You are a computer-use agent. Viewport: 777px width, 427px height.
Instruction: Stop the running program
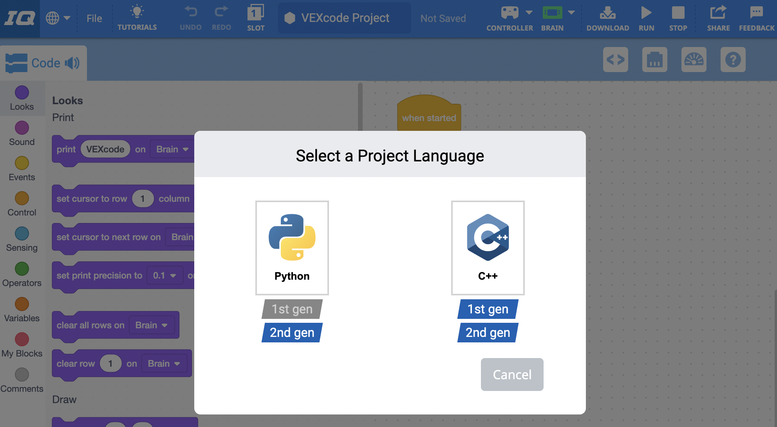click(x=678, y=18)
